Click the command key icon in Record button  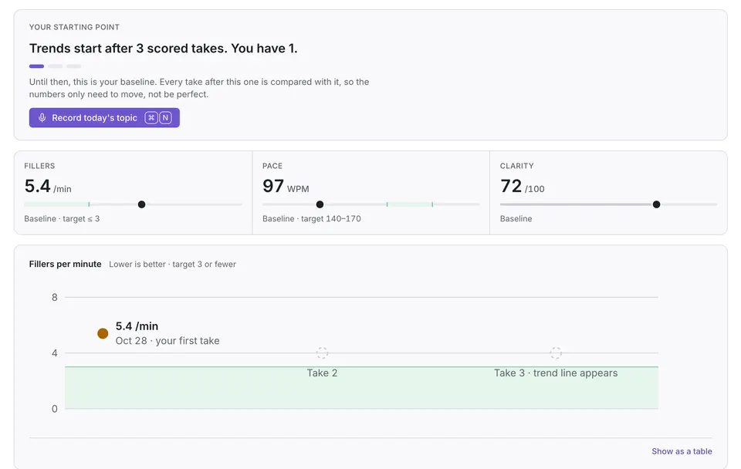pyautogui.click(x=151, y=117)
